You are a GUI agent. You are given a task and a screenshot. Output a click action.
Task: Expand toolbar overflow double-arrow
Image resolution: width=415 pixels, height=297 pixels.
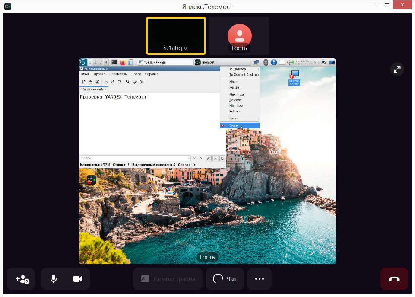click(x=142, y=82)
